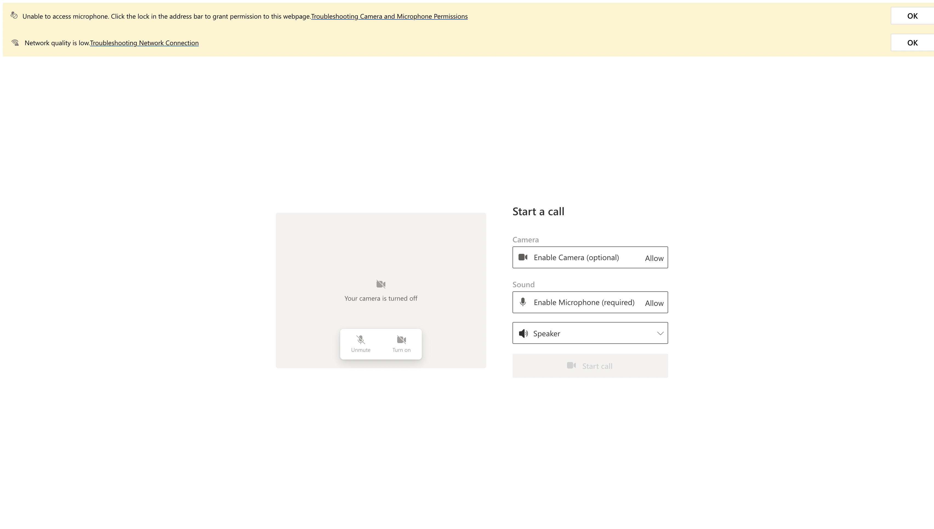Dismiss the network quality warning with OK
The height and width of the screenshot is (529, 934).
(x=912, y=42)
